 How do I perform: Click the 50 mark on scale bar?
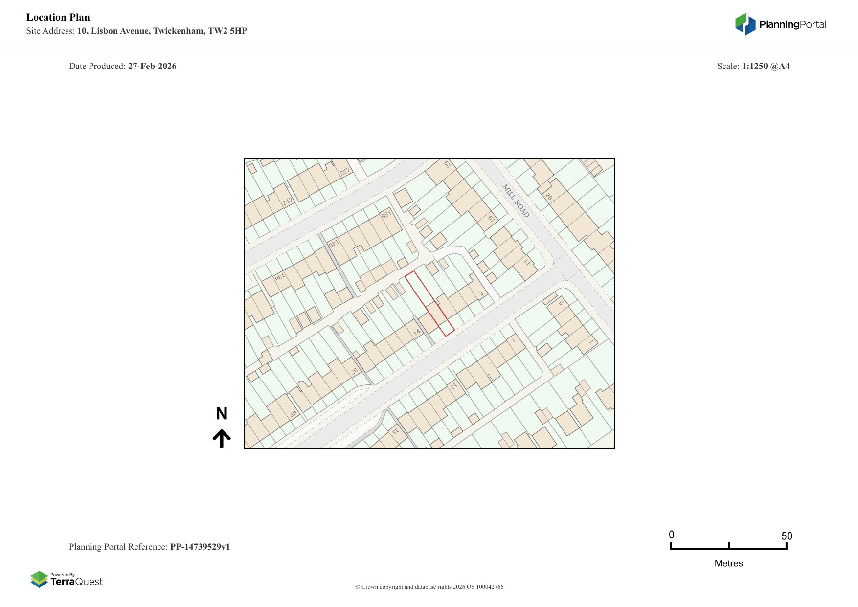(786, 536)
